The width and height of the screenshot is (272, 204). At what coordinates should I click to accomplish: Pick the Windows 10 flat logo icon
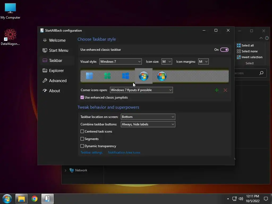[125, 76]
